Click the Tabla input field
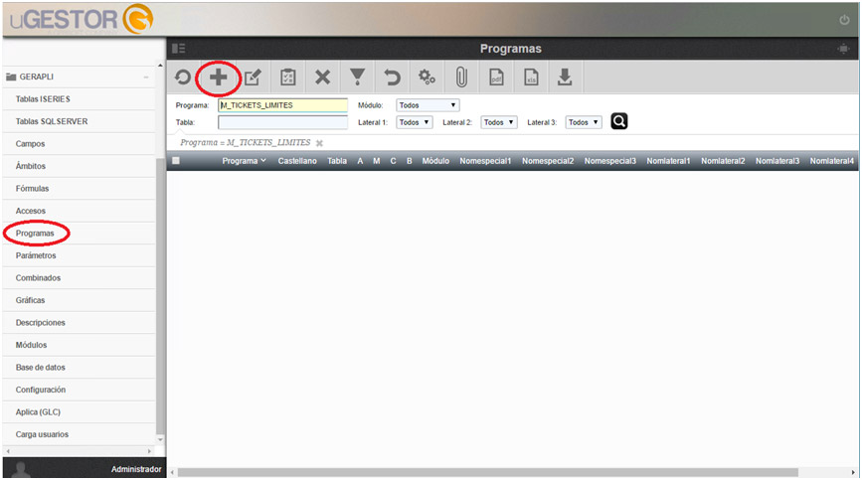862x480 pixels. click(282, 122)
